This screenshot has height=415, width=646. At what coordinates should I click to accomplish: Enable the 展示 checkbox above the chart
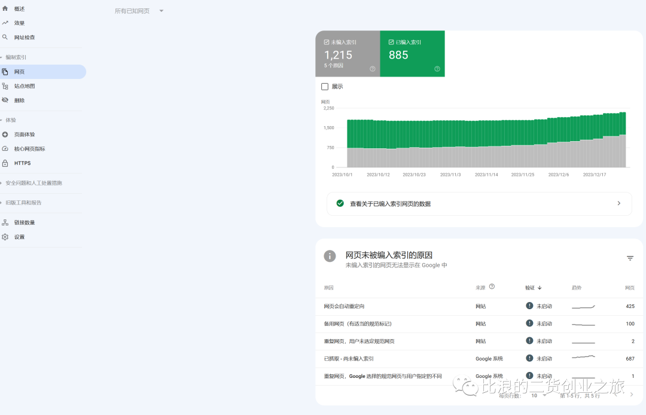click(x=324, y=86)
